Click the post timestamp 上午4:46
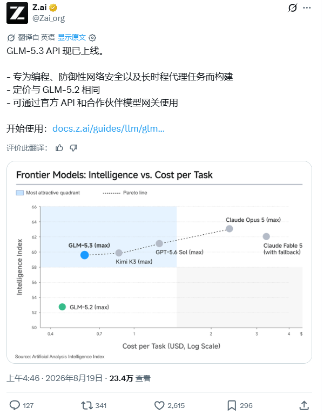 (x=23, y=378)
